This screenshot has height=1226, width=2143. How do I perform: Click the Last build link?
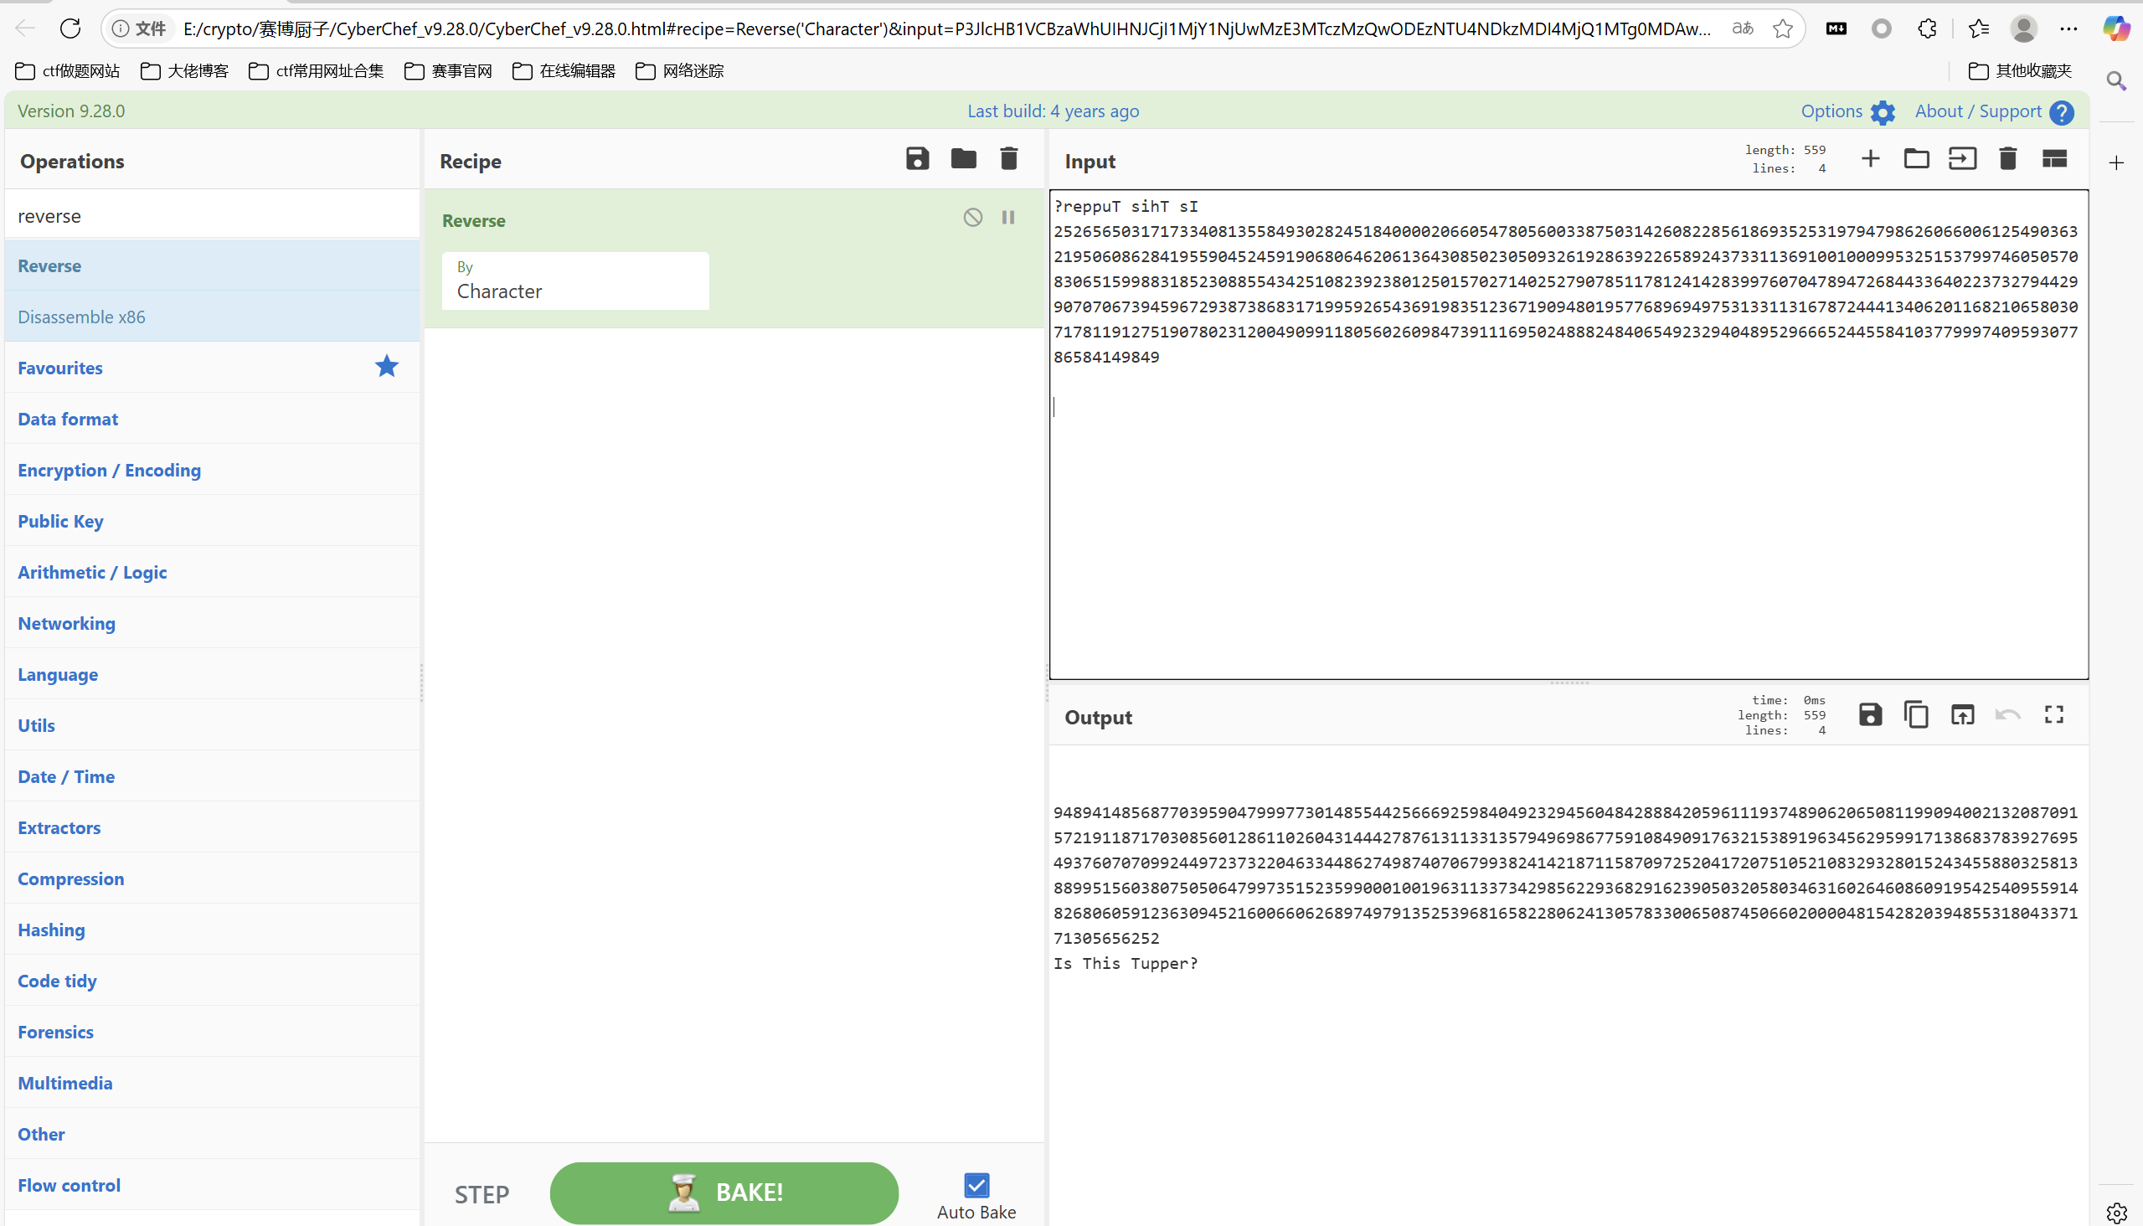click(1053, 111)
